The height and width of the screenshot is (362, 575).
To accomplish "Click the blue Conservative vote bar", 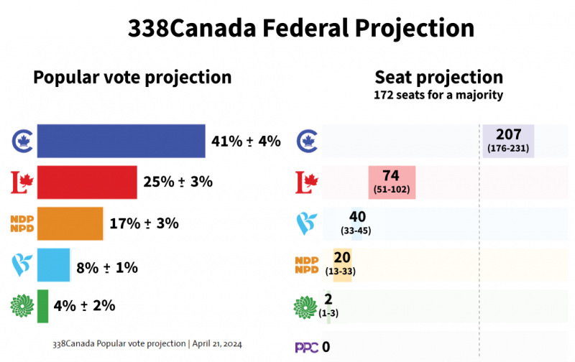I will click(x=121, y=141).
